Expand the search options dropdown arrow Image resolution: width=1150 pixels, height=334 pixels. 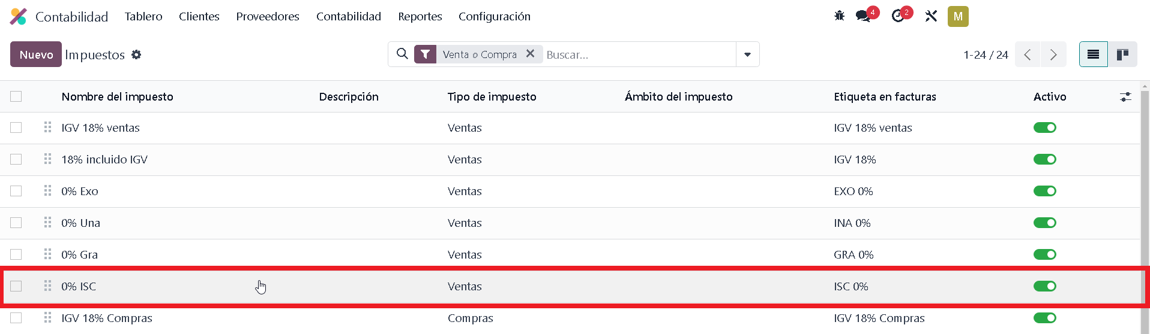[x=747, y=54]
